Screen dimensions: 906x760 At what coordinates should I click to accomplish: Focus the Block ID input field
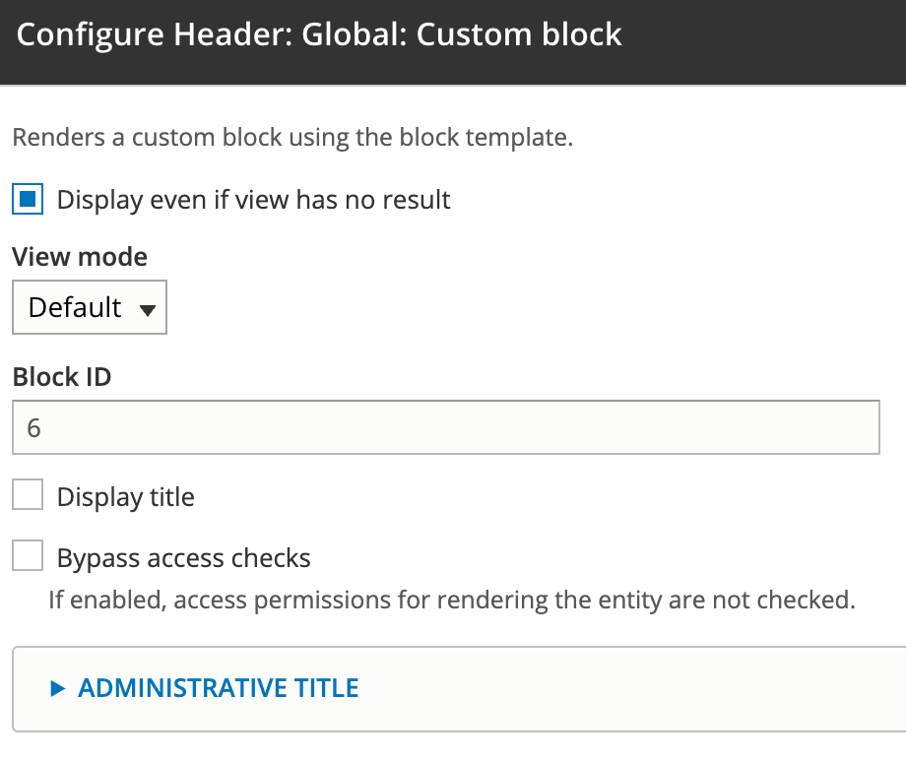[x=445, y=427]
